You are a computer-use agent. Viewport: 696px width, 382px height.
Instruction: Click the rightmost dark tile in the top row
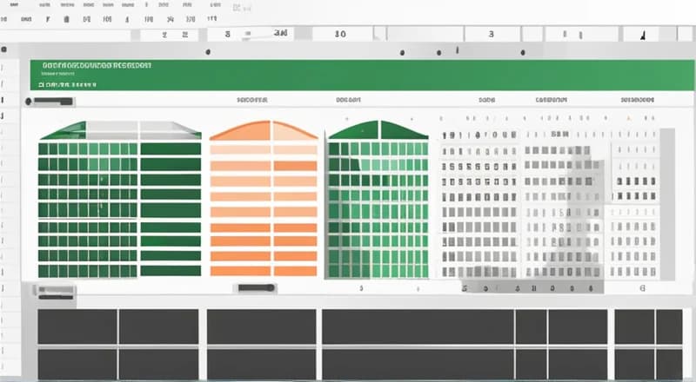tap(669, 326)
